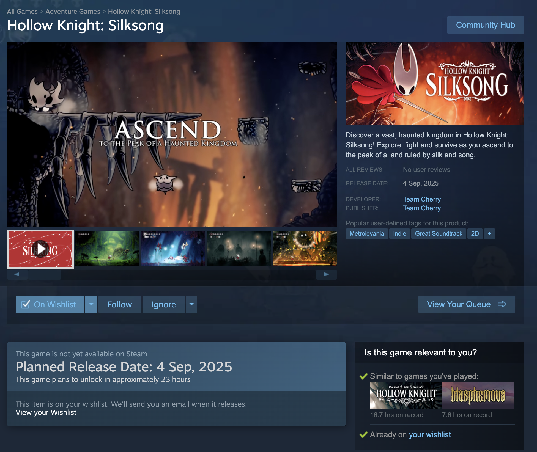
Task: Expand the wishlist options dropdown arrow
Action: pos(91,304)
